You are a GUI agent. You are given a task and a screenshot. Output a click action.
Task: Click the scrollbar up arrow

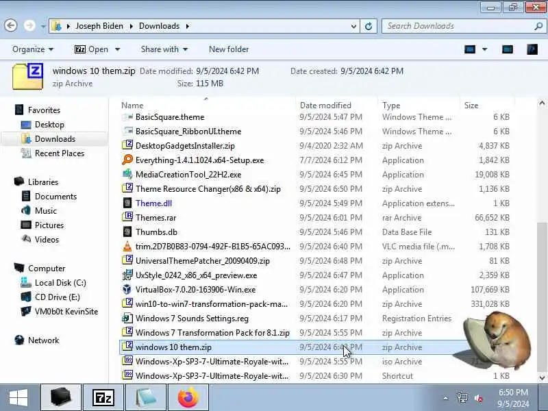[x=542, y=103]
